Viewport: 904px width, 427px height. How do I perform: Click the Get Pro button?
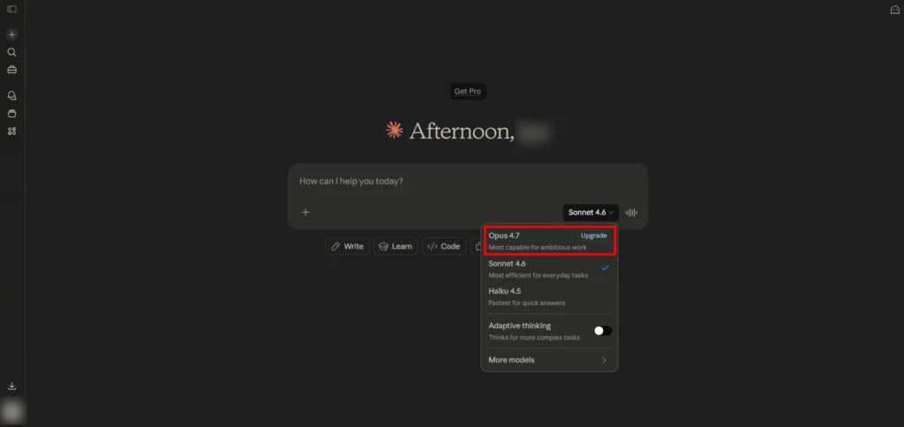pyautogui.click(x=468, y=91)
